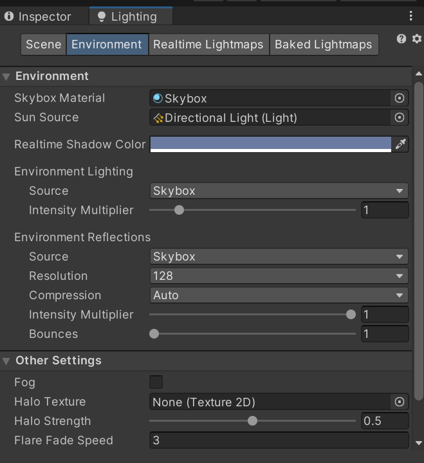Viewport: 424px width, 463px height.
Task: Open the Resolution 128 dropdown
Action: pyautogui.click(x=279, y=276)
